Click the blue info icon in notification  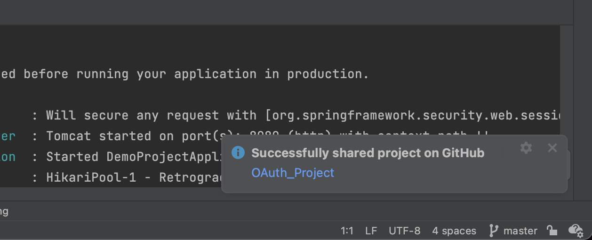pyautogui.click(x=238, y=152)
